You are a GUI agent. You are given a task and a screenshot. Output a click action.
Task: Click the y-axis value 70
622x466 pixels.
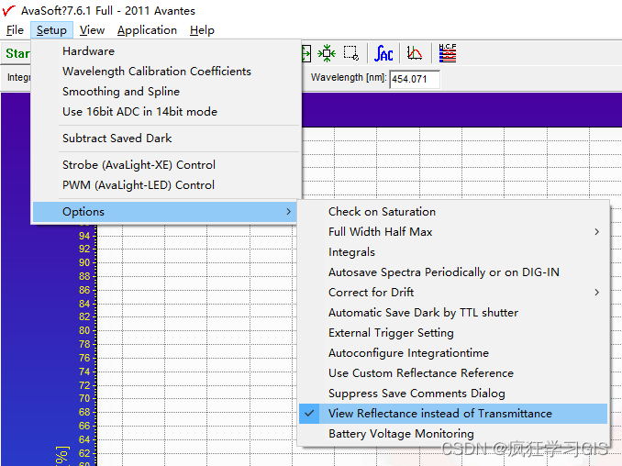[84, 398]
